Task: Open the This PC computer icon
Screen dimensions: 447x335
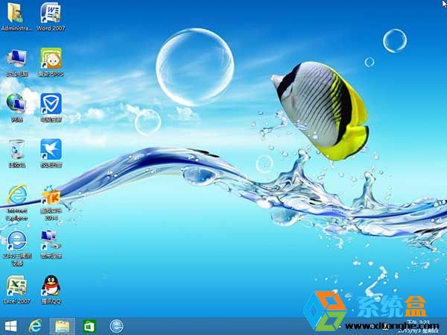Action: click(16, 58)
